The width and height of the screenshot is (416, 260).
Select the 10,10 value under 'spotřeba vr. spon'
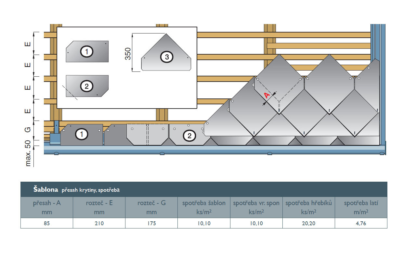point(256,223)
